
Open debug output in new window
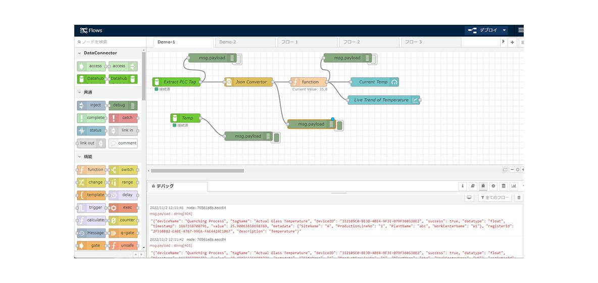[x=469, y=198]
